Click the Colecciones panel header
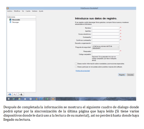This screenshot has width=144, height=129. coord(21,17)
